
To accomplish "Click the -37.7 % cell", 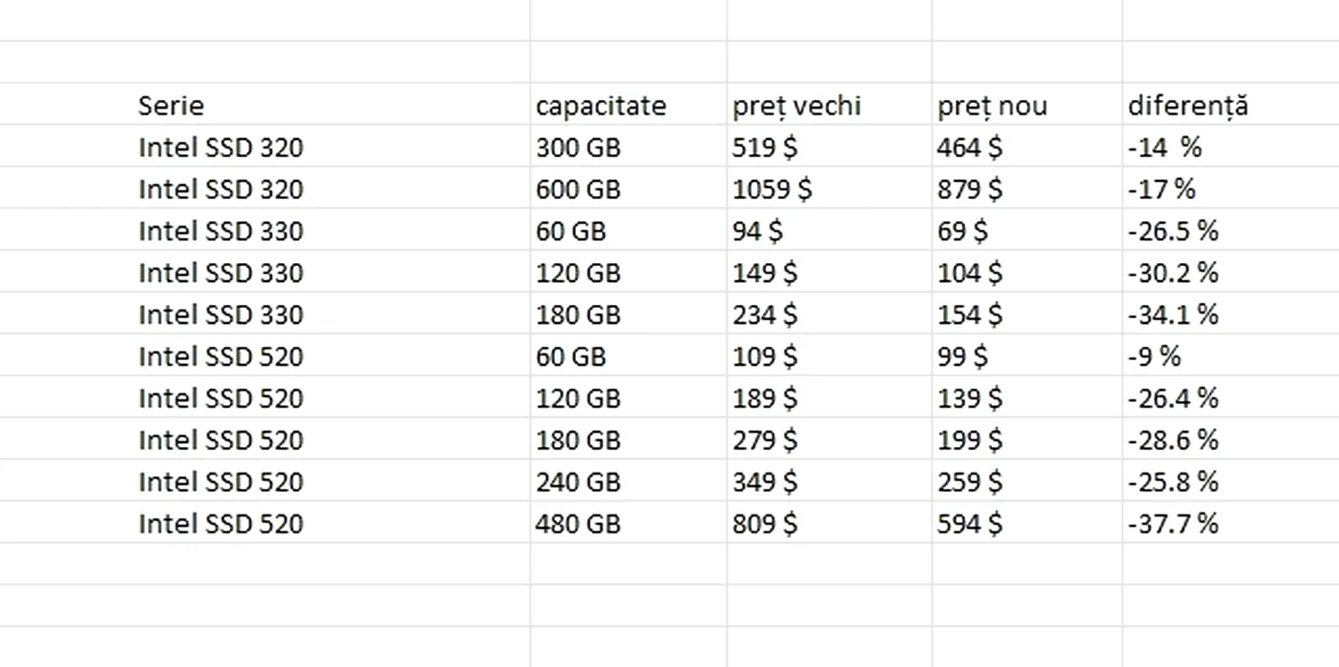I will 1231,523.
